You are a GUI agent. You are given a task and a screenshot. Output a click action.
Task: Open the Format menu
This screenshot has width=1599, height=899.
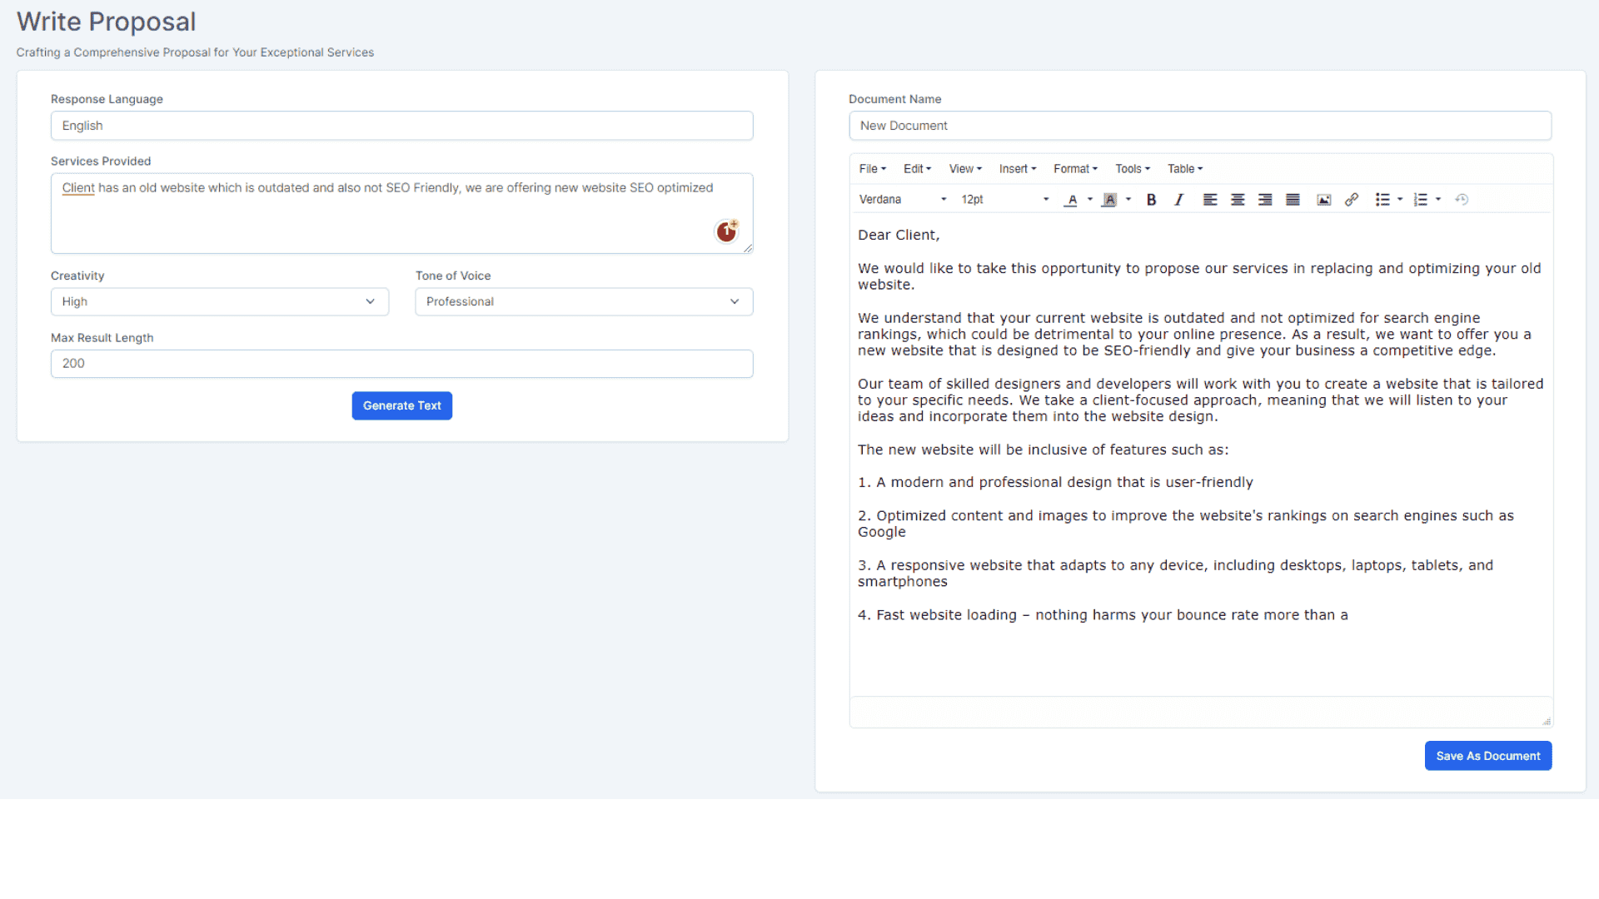(x=1075, y=169)
